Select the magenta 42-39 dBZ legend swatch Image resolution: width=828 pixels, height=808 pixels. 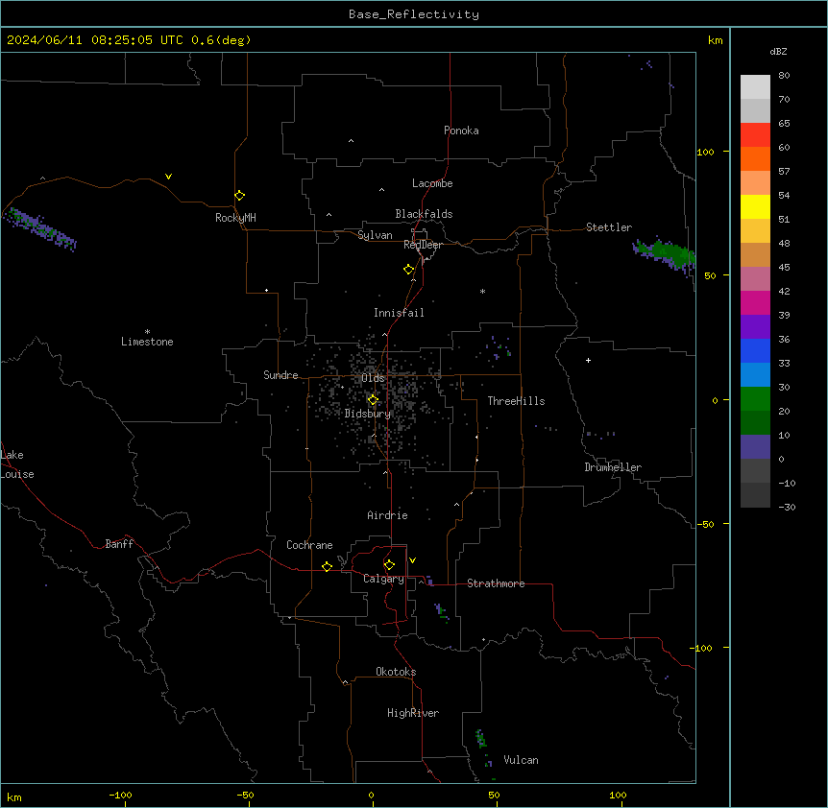[x=755, y=302]
